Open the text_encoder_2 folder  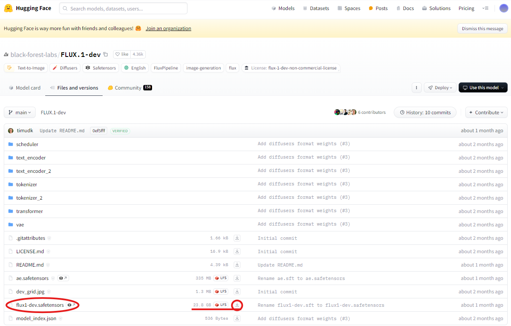(x=34, y=171)
